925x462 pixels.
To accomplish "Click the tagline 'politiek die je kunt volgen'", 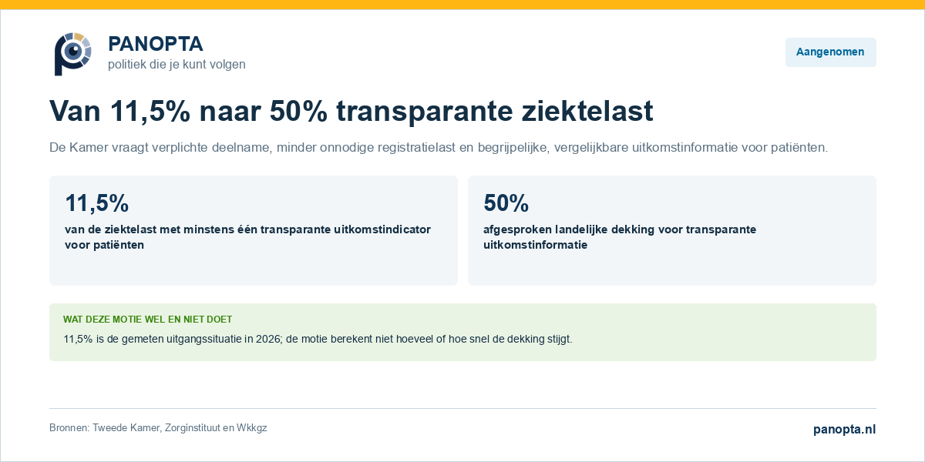I will [177, 65].
